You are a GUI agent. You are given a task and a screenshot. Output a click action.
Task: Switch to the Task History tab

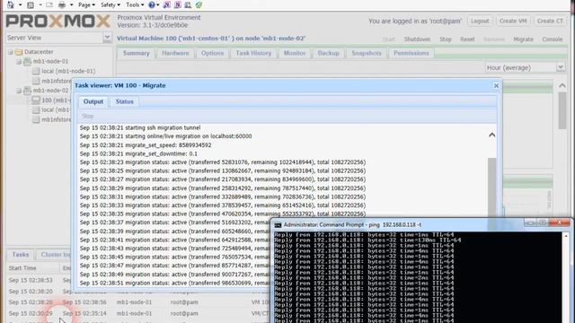(253, 53)
